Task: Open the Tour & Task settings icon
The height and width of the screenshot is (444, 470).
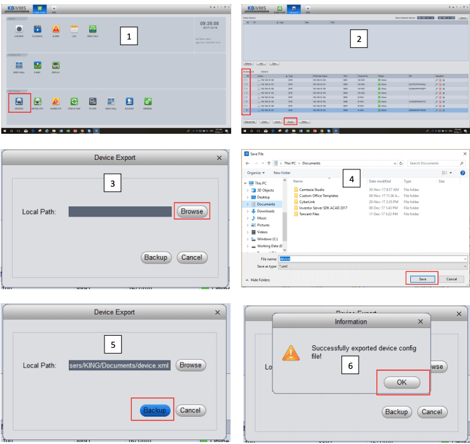Action: point(75,102)
